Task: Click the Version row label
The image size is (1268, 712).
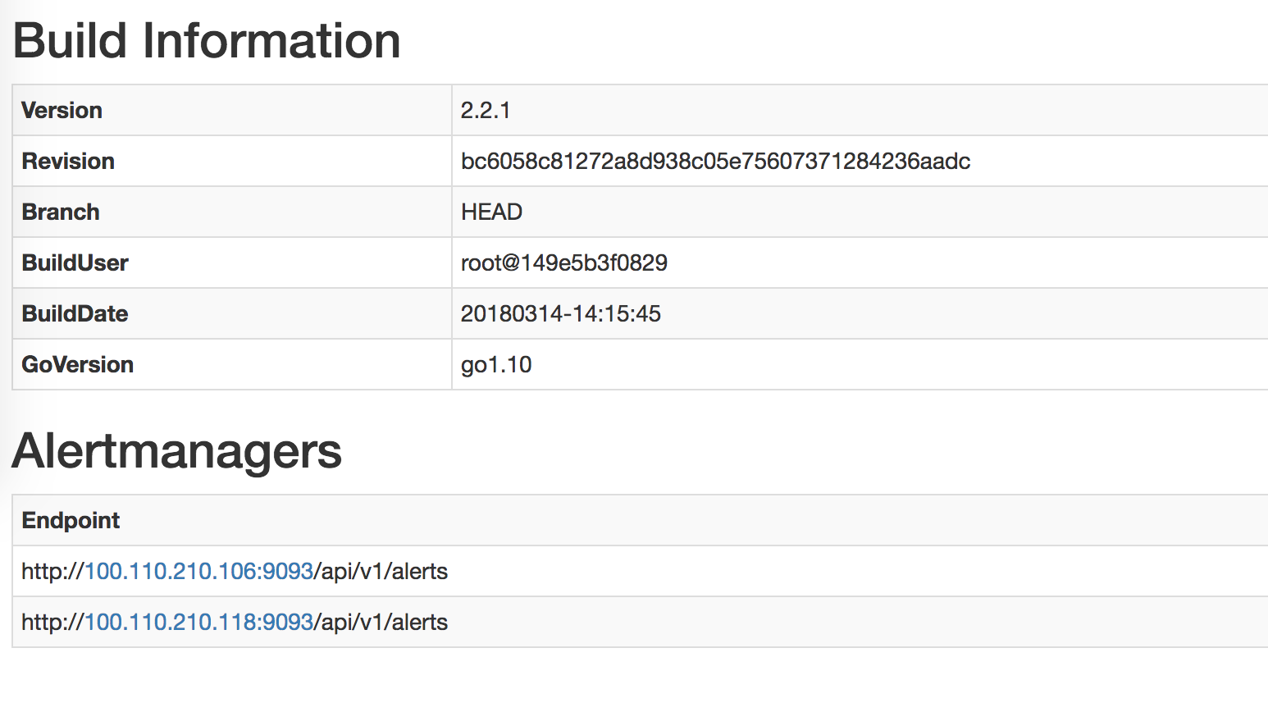Action: [x=62, y=110]
